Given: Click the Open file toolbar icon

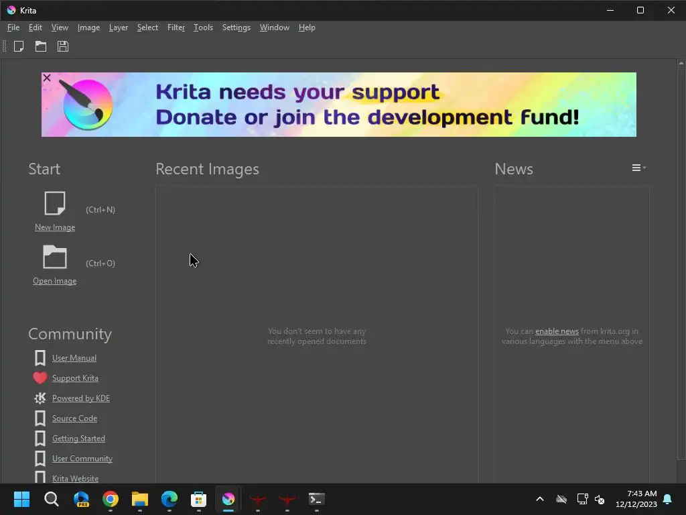Looking at the screenshot, I should 41,46.
